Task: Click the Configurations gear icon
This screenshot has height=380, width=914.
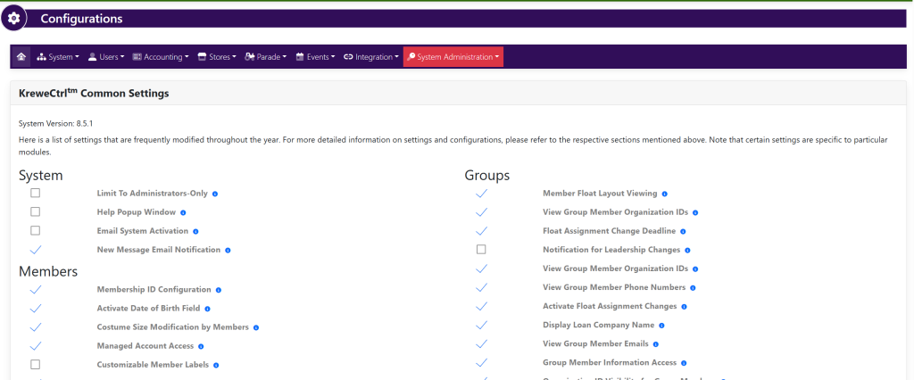Action: 13,19
